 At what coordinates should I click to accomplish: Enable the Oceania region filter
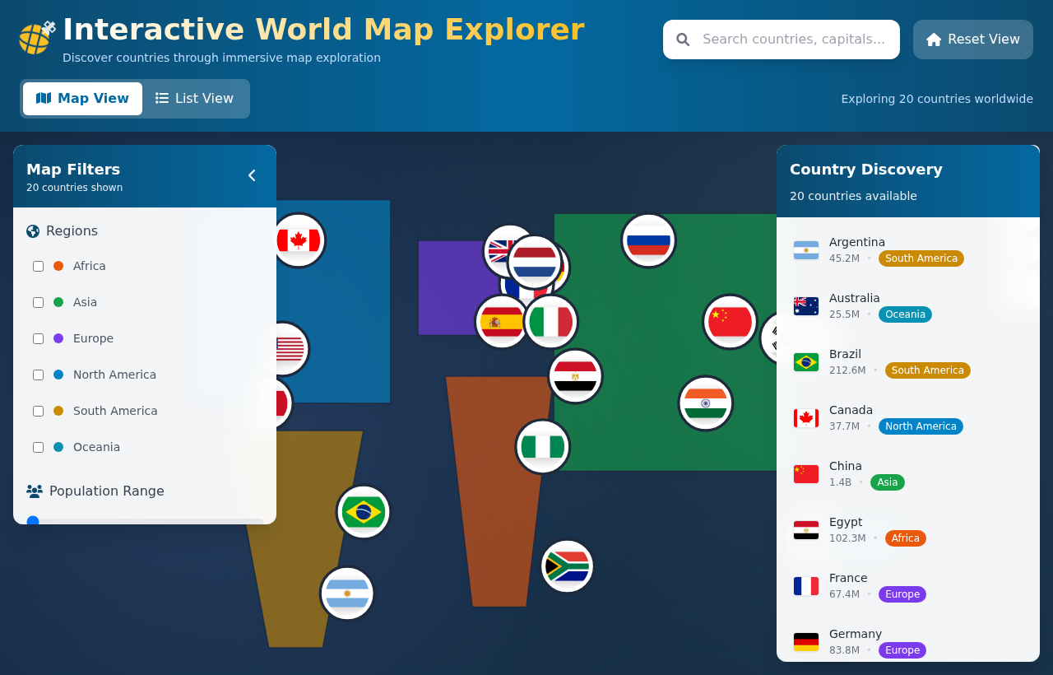38,447
